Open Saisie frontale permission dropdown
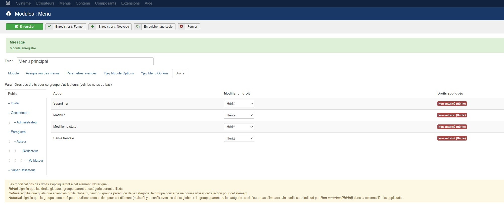This screenshot has width=504, height=224. (239, 138)
